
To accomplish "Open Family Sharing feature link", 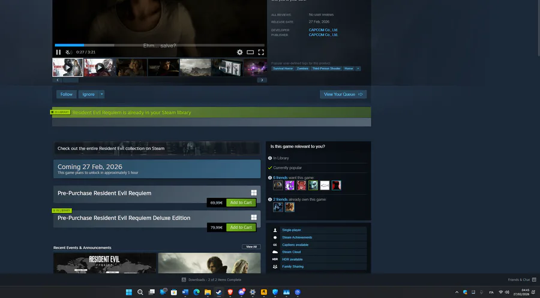I will (x=293, y=266).
